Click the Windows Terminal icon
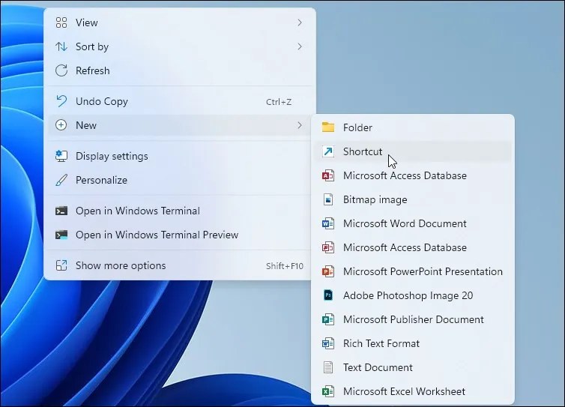 coord(61,211)
